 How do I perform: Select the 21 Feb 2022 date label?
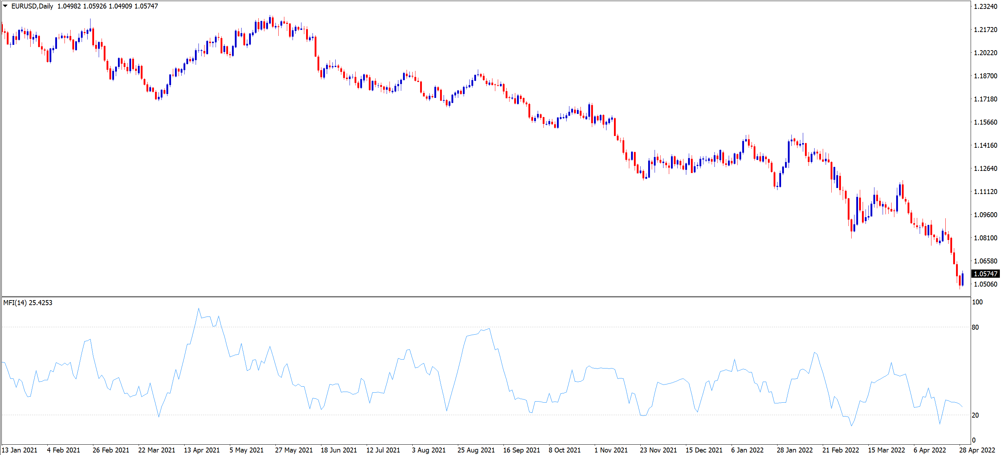tap(841, 450)
